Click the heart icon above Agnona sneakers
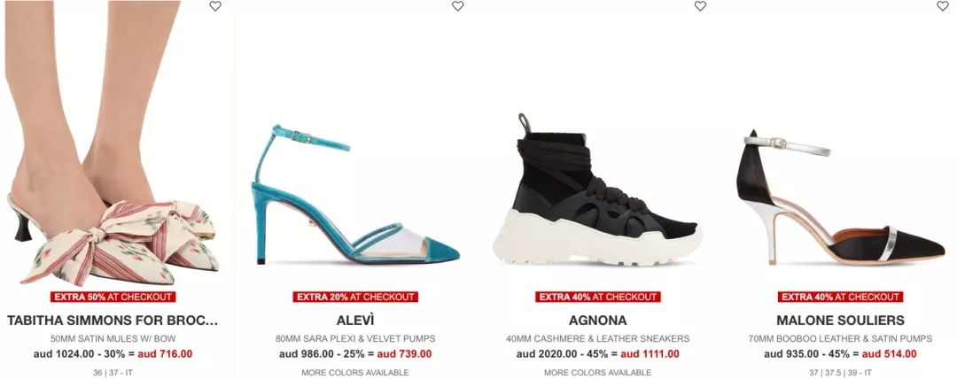 [700, 6]
